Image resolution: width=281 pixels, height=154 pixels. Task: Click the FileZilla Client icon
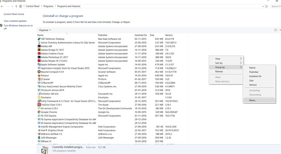coord(39,105)
